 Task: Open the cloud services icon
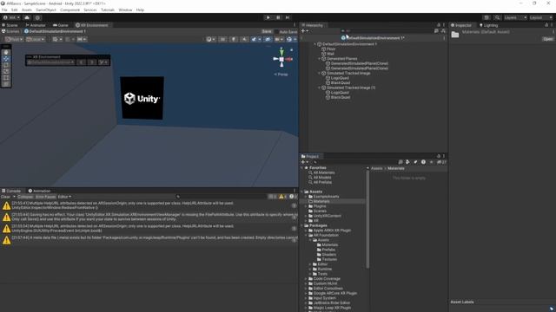pyautogui.click(x=27, y=17)
